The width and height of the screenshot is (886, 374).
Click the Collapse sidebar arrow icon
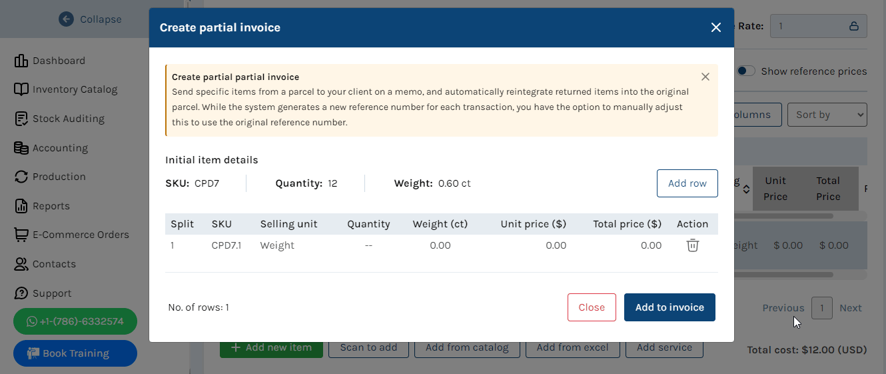(66, 19)
